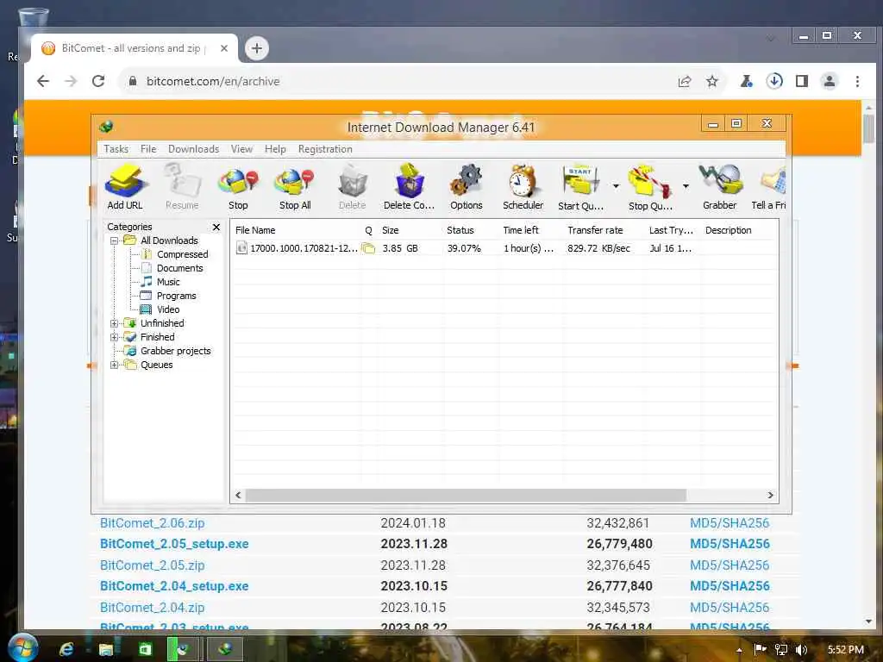The height and width of the screenshot is (662, 883).
Task: Open a new Chrome tab
Action: point(257,48)
